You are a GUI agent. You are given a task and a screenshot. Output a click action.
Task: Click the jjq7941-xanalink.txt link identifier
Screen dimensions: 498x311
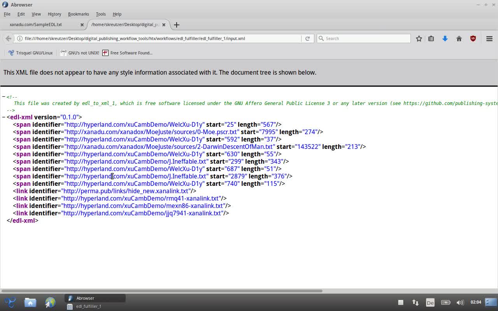[x=142, y=213]
